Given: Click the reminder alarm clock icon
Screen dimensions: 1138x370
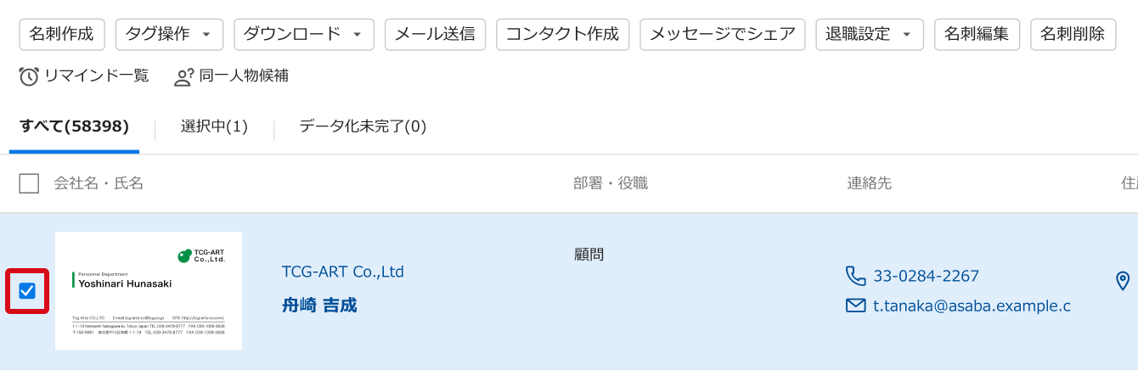Looking at the screenshot, I should coord(29,76).
